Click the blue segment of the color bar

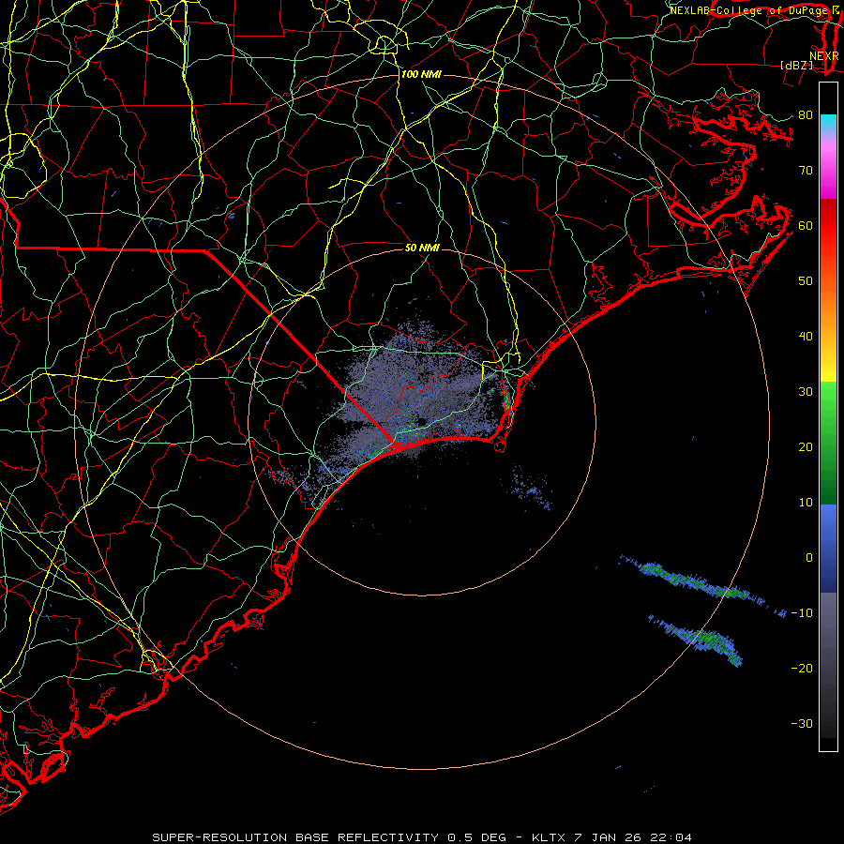[x=828, y=547]
